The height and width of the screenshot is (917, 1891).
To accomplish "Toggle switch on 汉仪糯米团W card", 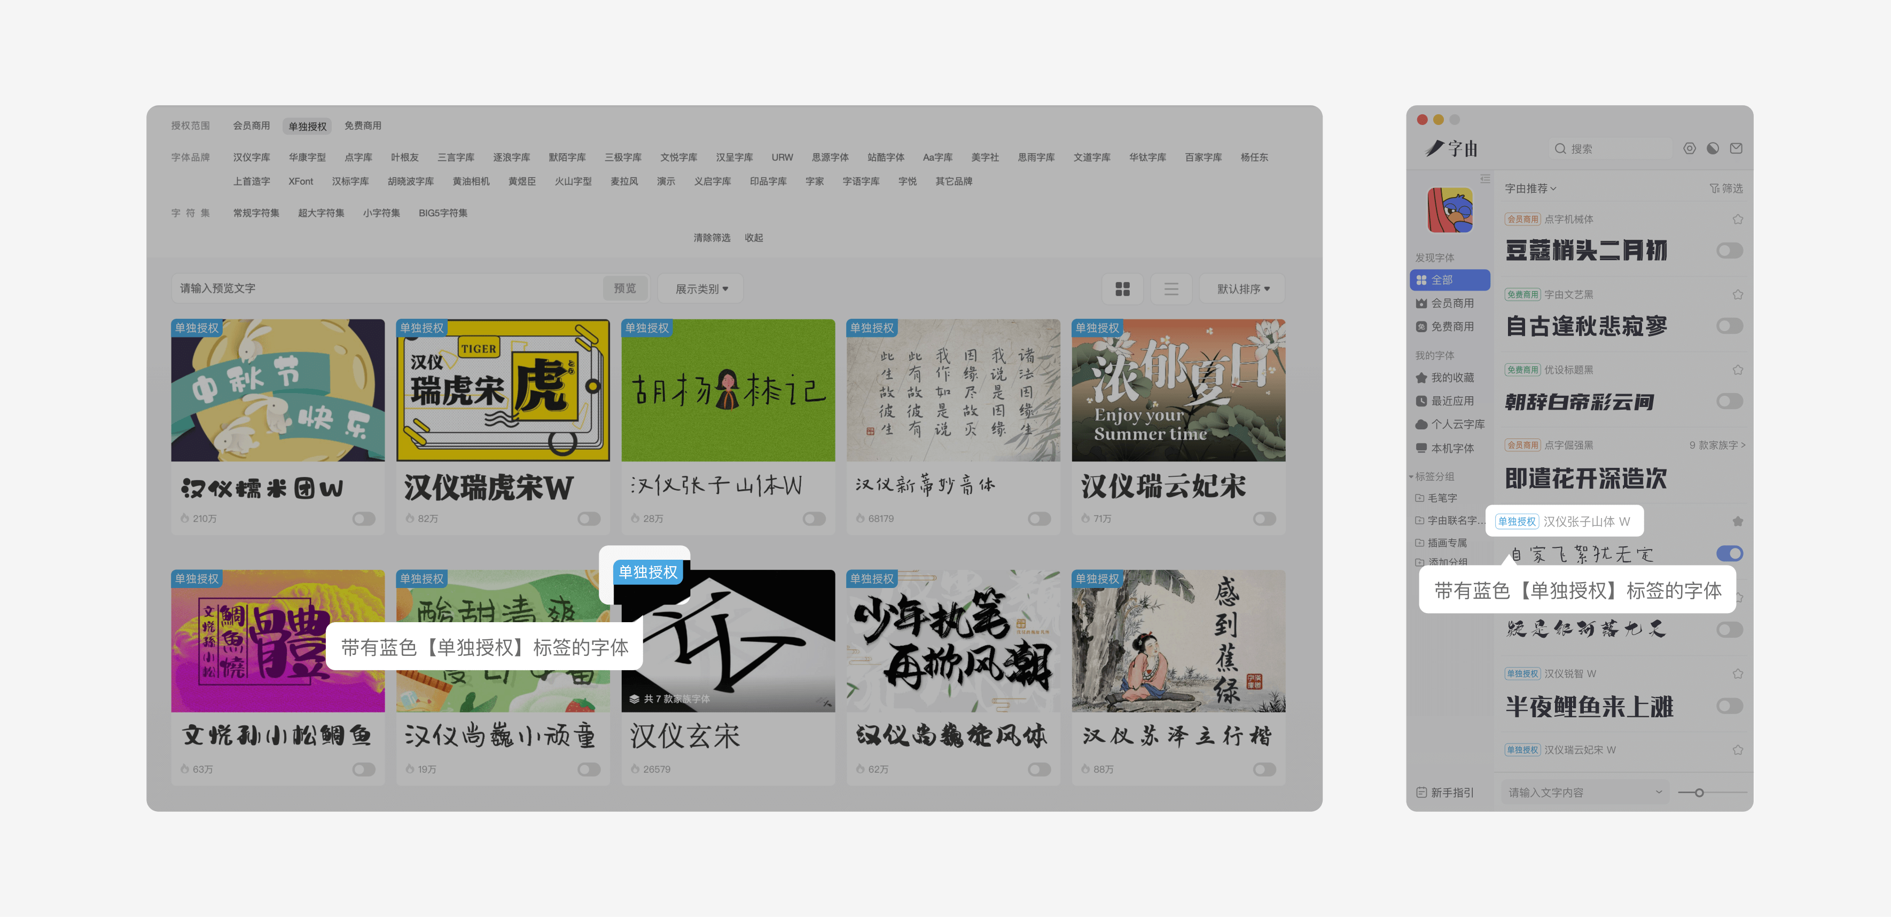I will tap(363, 519).
